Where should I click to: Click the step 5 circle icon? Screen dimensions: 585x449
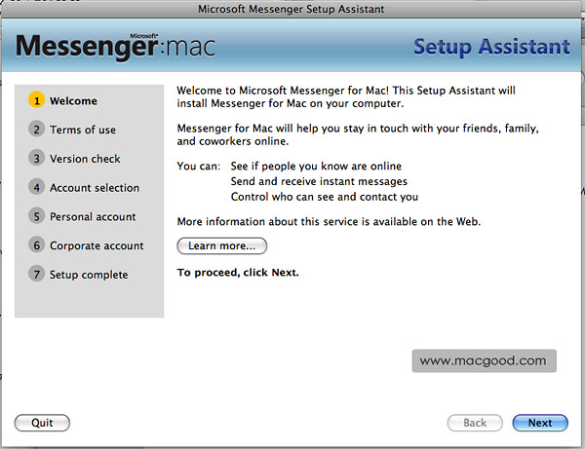click(37, 216)
